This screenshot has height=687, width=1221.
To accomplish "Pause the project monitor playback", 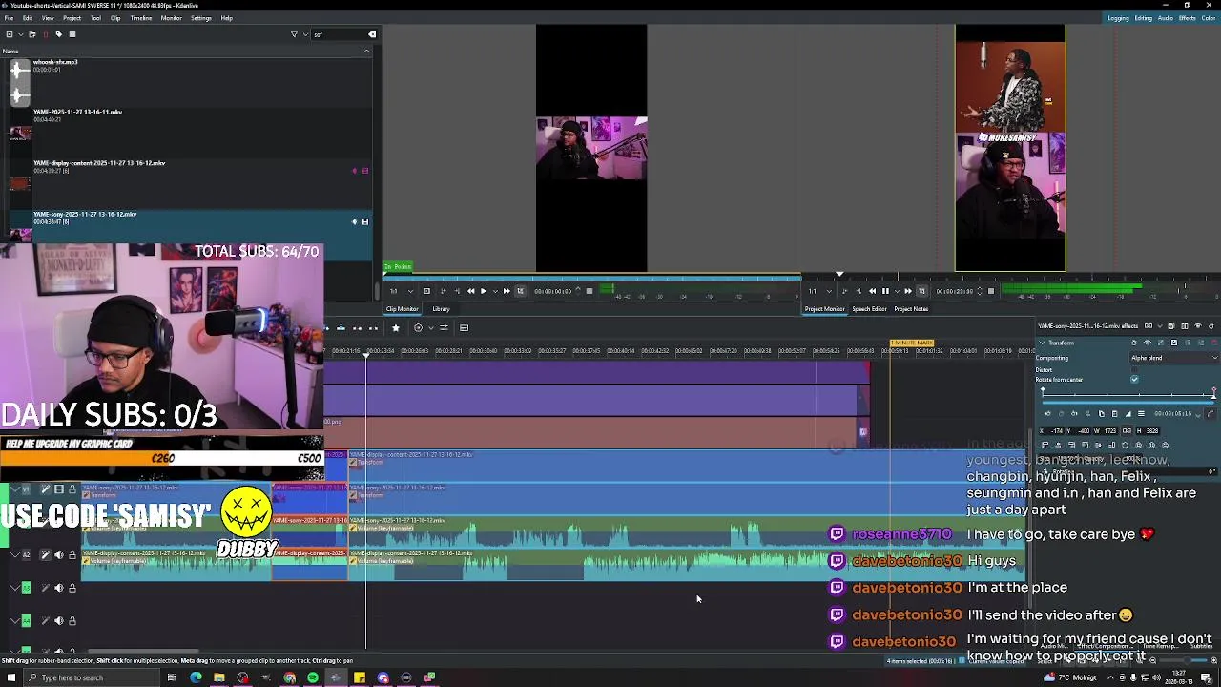I will pyautogui.click(x=884, y=291).
